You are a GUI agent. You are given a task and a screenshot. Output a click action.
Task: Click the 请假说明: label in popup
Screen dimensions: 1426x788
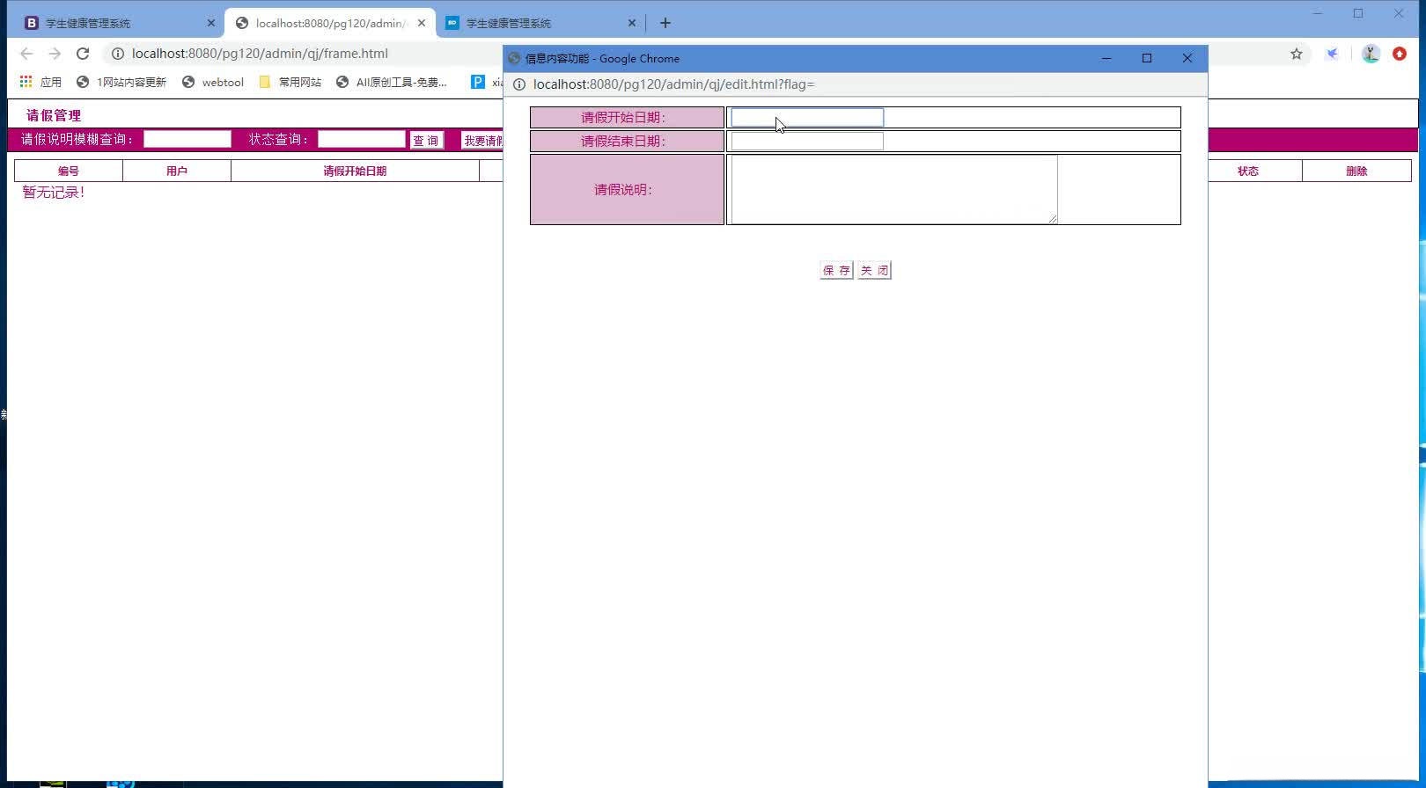[x=623, y=189]
